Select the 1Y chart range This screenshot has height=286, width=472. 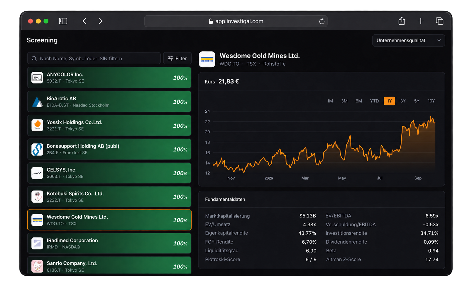point(389,101)
